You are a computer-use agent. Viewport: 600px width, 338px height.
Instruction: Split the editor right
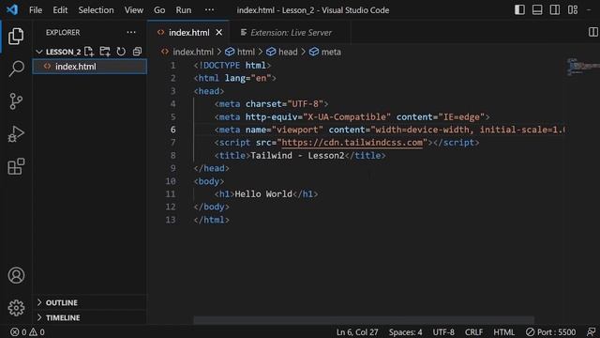tap(592, 32)
